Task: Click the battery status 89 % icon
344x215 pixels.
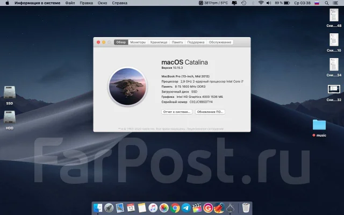Action: click(282, 3)
